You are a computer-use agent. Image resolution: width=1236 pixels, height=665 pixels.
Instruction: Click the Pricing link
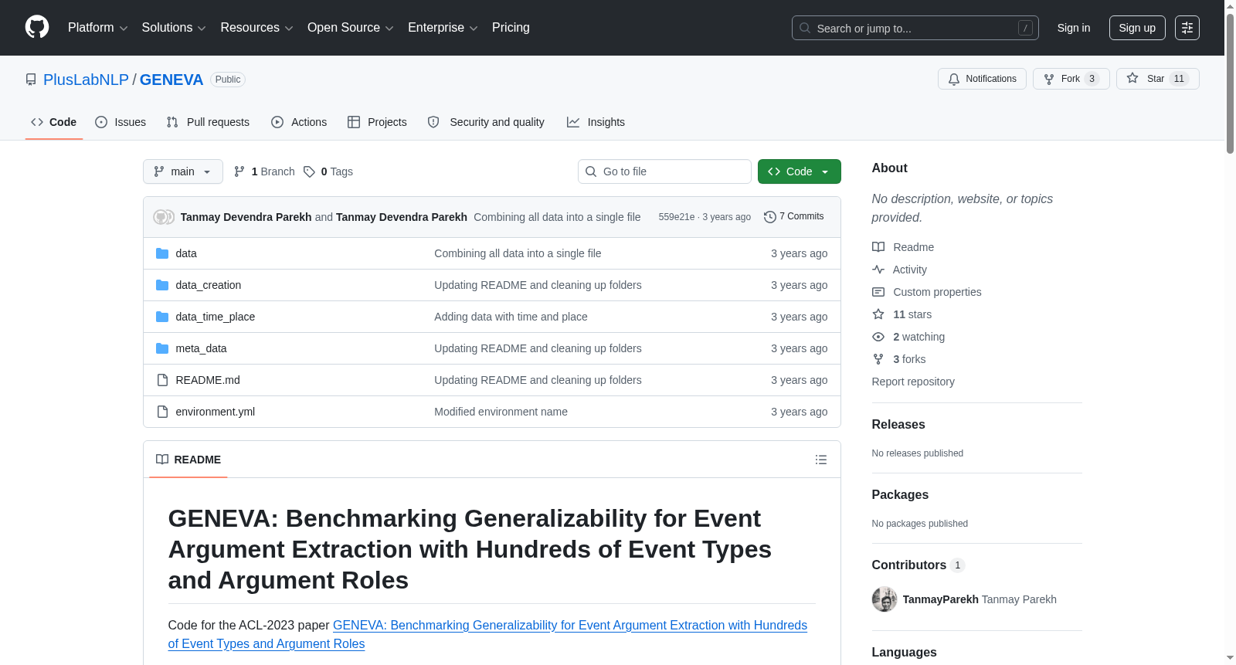tap(511, 28)
